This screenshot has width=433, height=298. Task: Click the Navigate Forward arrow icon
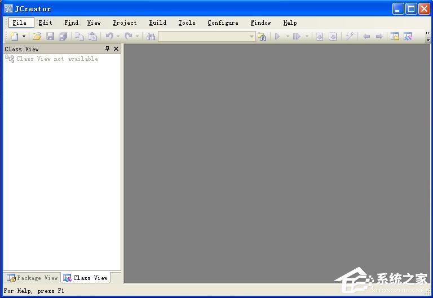379,36
